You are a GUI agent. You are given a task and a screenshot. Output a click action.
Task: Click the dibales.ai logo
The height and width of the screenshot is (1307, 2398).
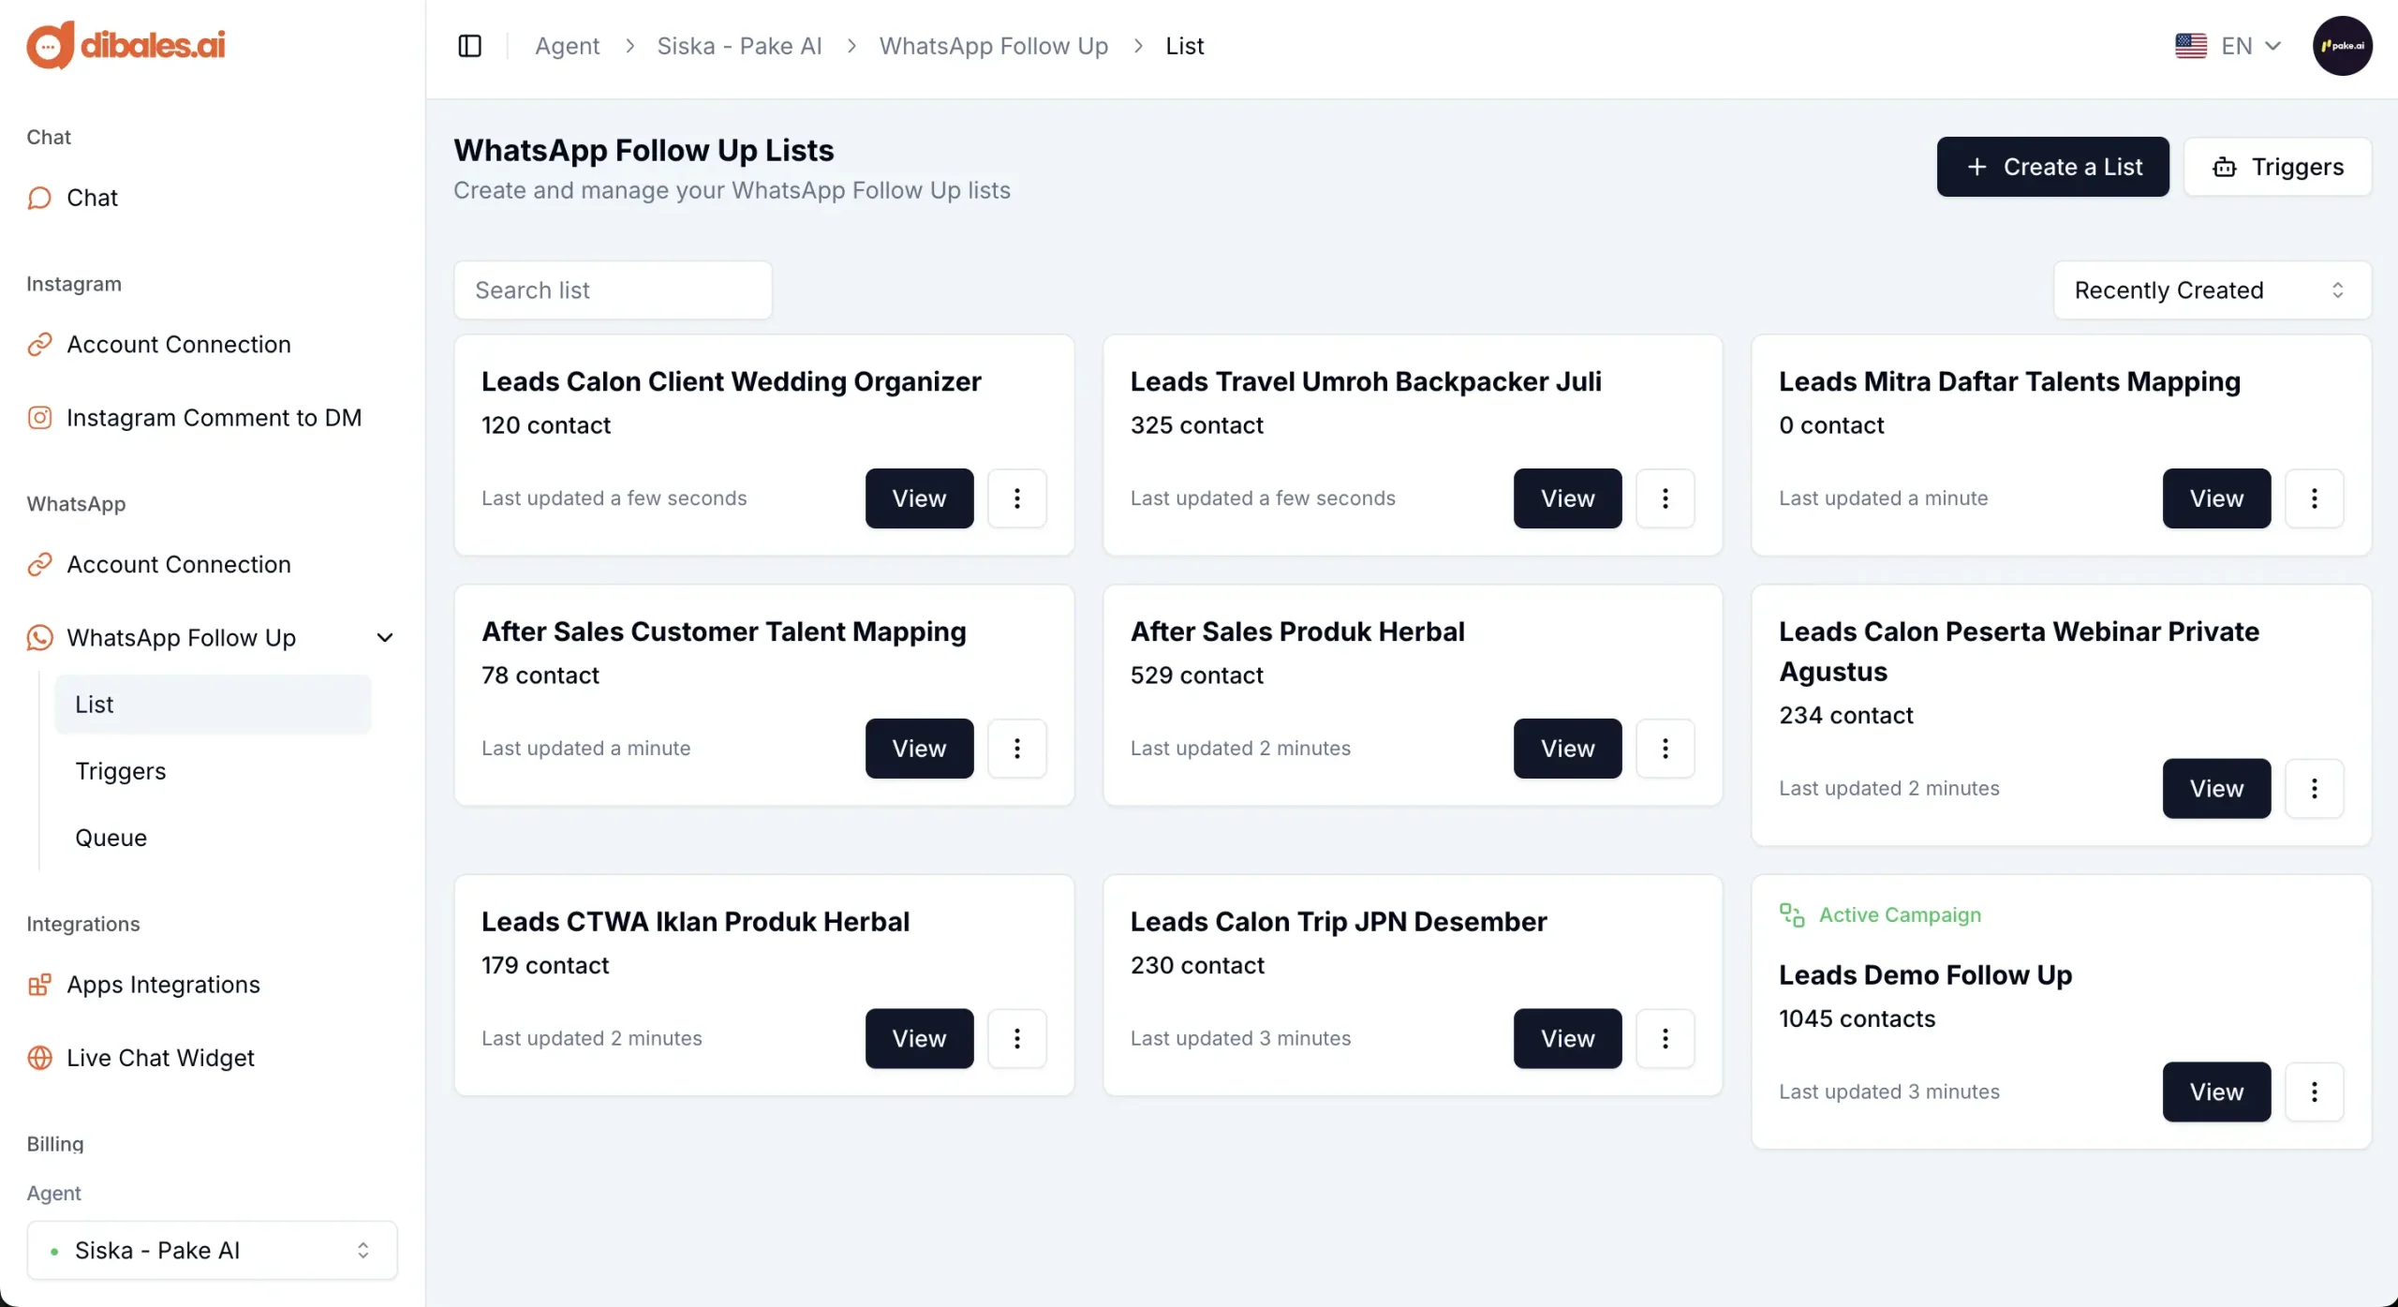click(x=126, y=45)
